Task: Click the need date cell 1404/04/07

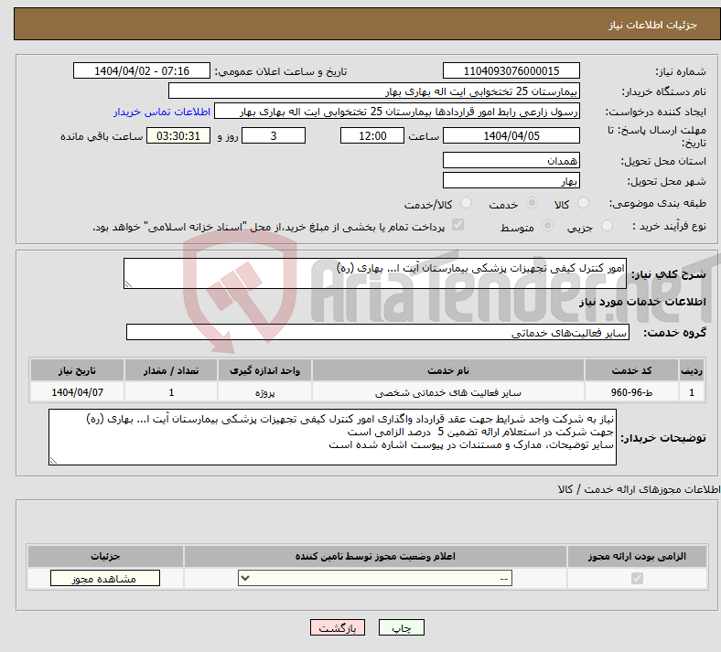Action: (x=77, y=392)
